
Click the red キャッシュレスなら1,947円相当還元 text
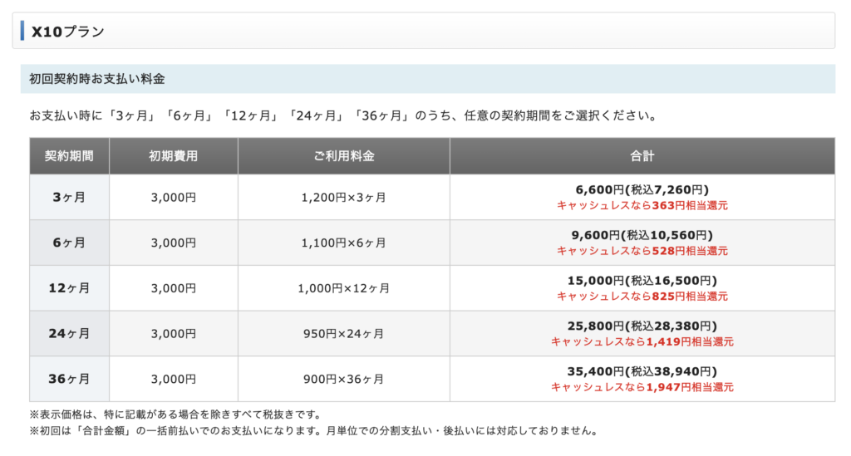click(642, 387)
